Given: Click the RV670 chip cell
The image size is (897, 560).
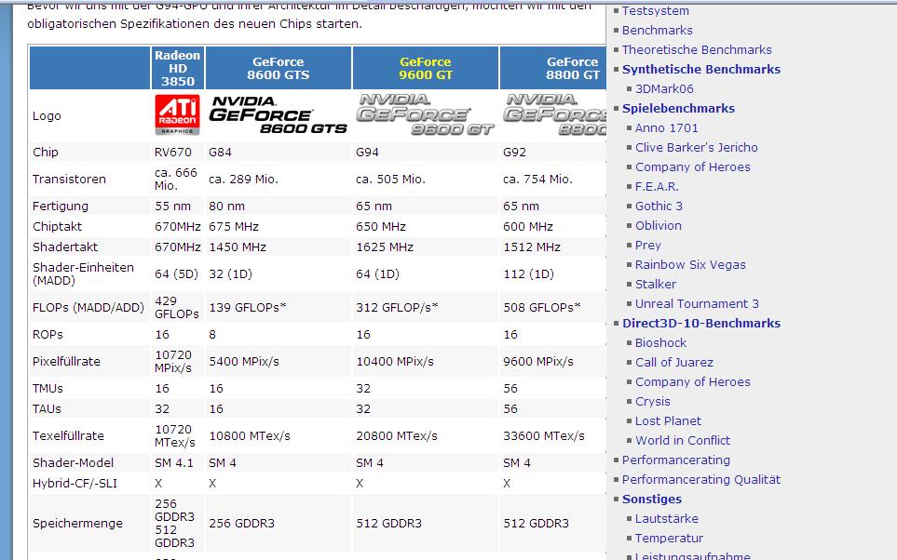Looking at the screenshot, I should [x=172, y=152].
